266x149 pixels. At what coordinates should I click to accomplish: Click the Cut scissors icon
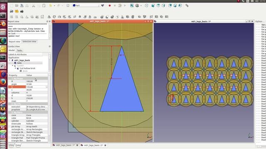pos(34,5)
